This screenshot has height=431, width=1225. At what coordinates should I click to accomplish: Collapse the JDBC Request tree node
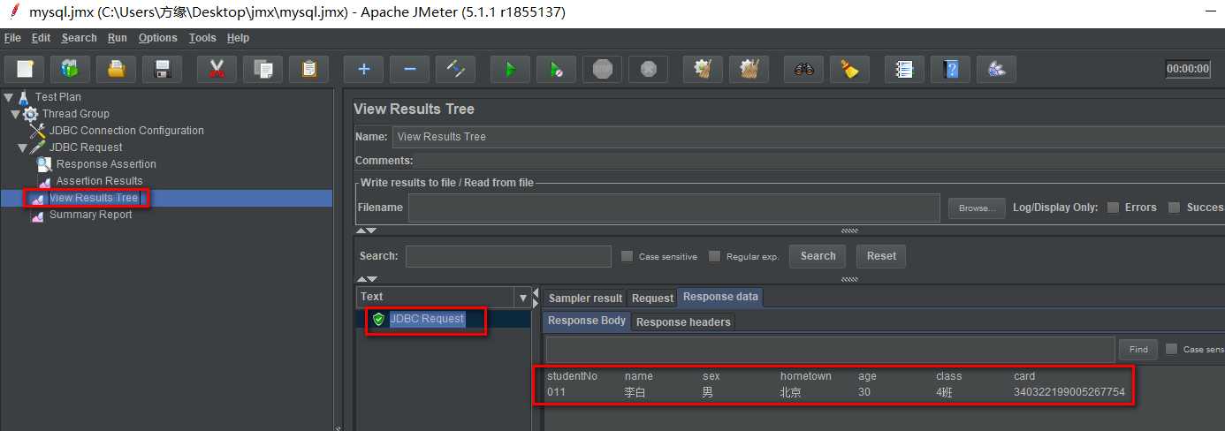[x=22, y=147]
